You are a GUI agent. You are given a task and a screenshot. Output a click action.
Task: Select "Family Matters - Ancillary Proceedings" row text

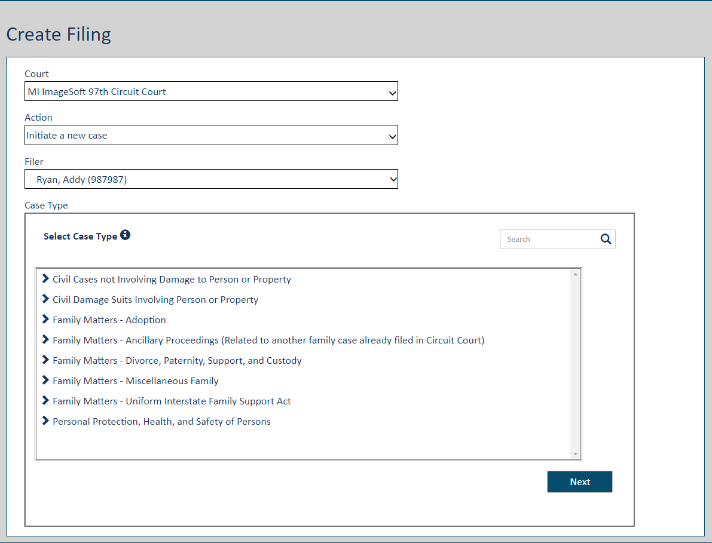(x=268, y=340)
